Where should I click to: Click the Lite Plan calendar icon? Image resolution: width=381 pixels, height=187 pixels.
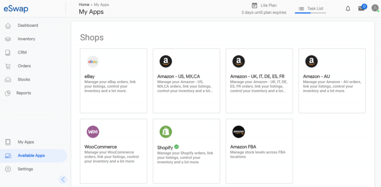[x=254, y=5]
